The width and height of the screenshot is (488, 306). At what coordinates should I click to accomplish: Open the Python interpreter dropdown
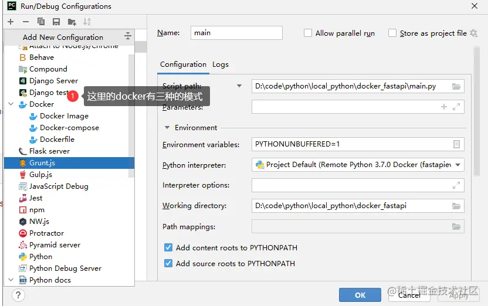458,165
